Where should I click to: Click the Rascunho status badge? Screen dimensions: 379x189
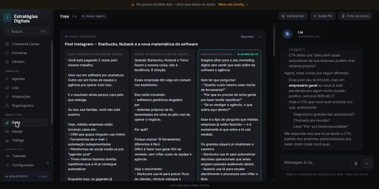[x=247, y=37]
